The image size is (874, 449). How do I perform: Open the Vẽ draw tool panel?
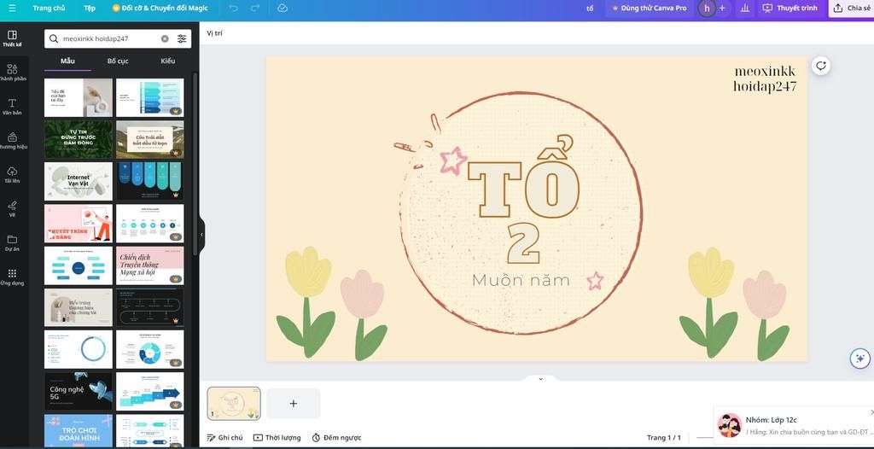click(12, 208)
